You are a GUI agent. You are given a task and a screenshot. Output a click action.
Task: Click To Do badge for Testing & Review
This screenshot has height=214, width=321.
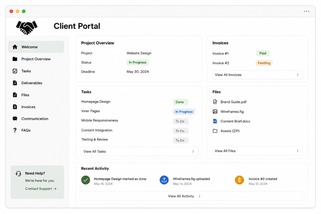[180, 140]
